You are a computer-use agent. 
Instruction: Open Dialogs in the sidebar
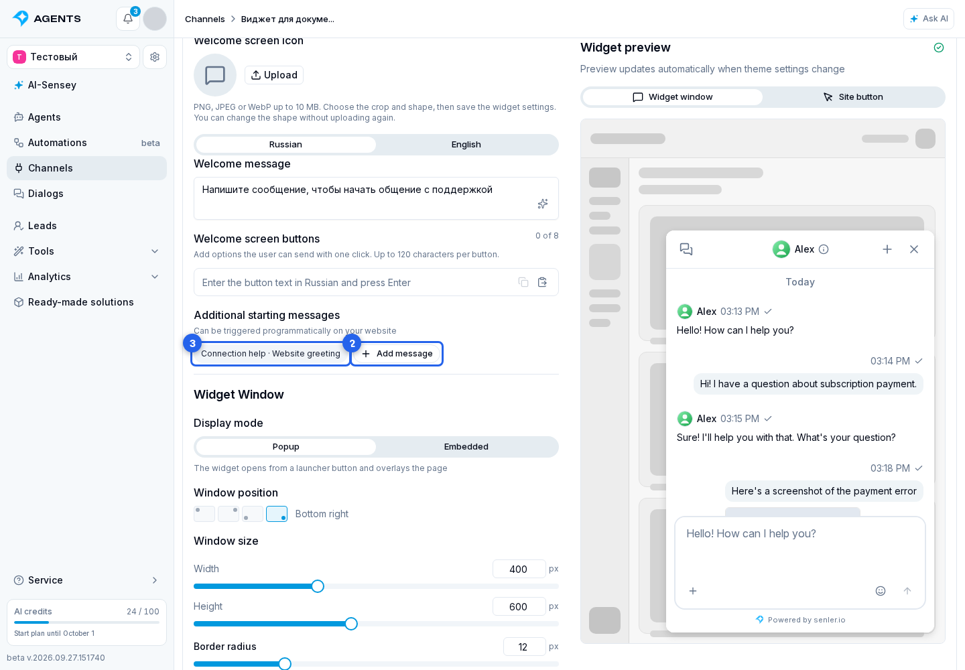tap(86, 194)
